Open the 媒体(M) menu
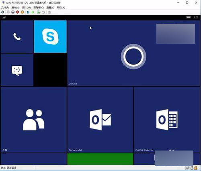The width and height of the screenshot is (201, 171). (x=27, y=8)
